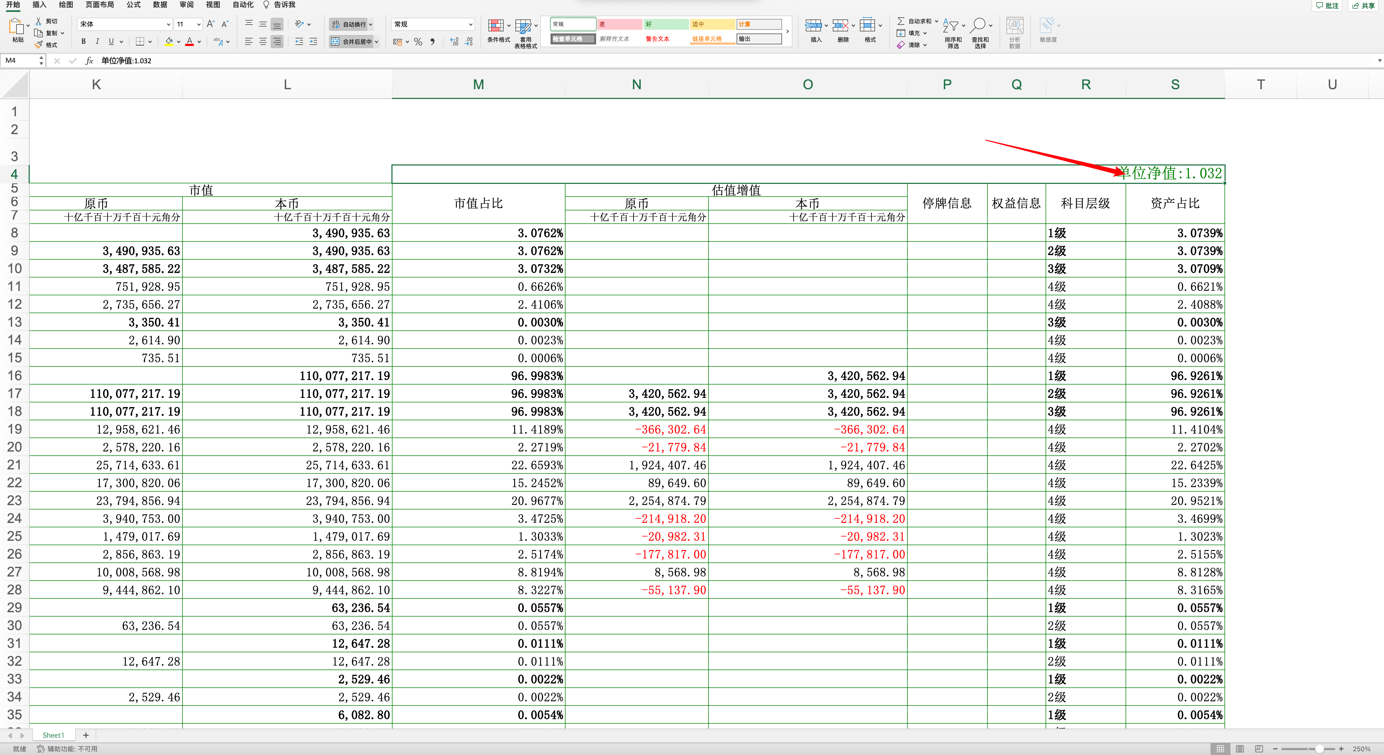
Task: Set horizontal alignment to center
Action: [x=263, y=41]
